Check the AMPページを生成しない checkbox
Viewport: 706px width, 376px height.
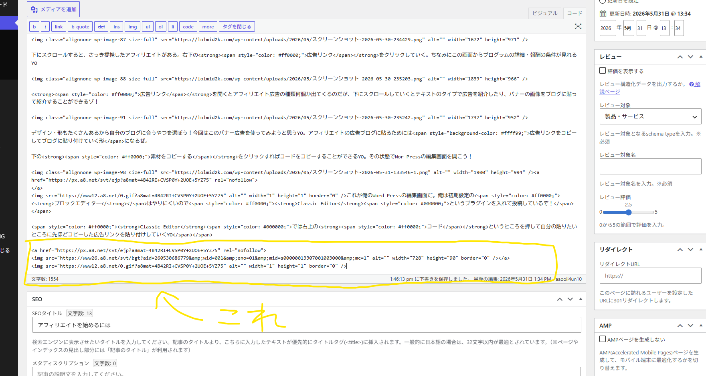coord(603,339)
